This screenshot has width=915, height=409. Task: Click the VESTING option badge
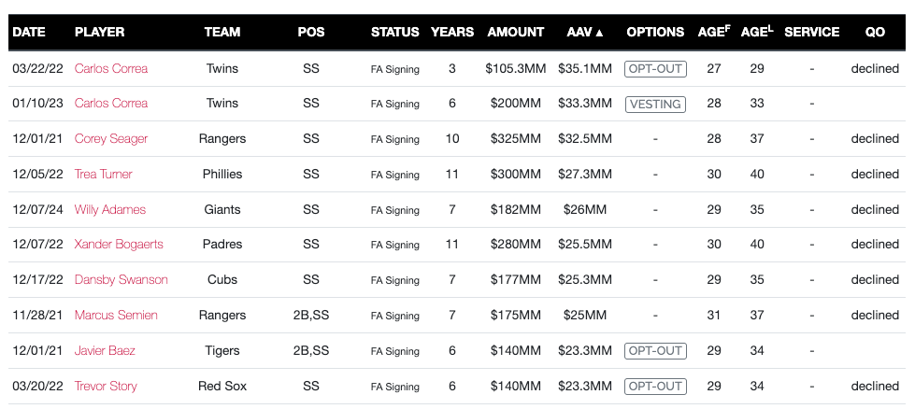pyautogui.click(x=655, y=104)
